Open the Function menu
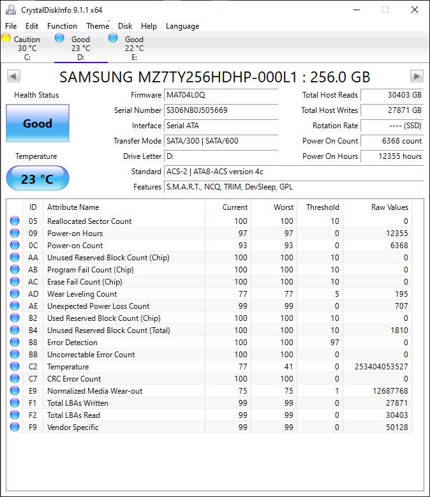This screenshot has width=430, height=497. point(62,26)
